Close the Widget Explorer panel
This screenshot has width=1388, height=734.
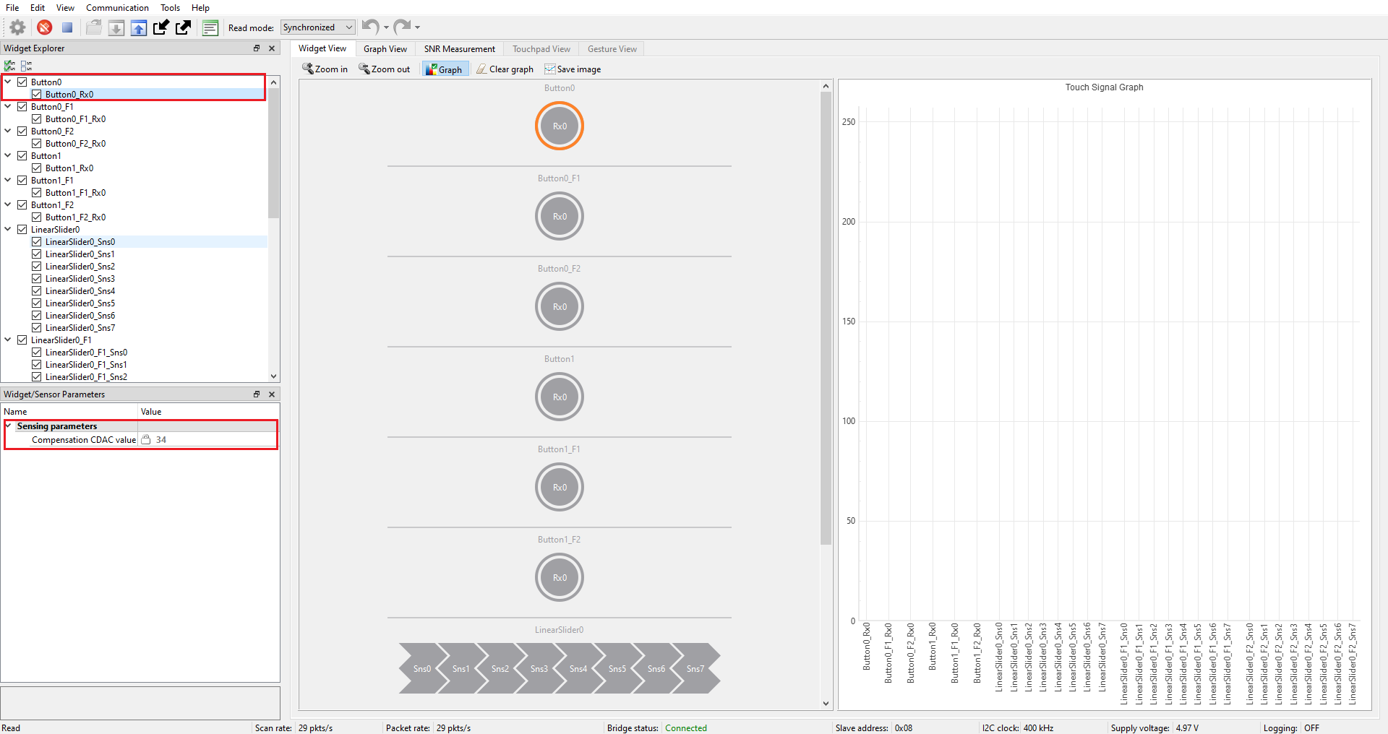272,48
